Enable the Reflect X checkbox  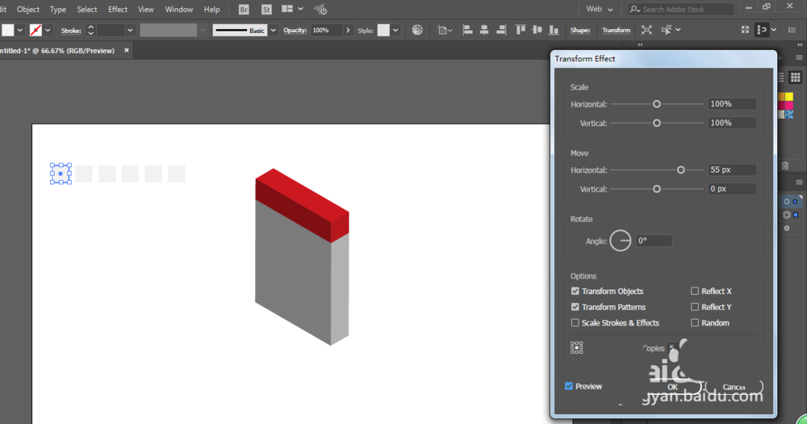(695, 292)
